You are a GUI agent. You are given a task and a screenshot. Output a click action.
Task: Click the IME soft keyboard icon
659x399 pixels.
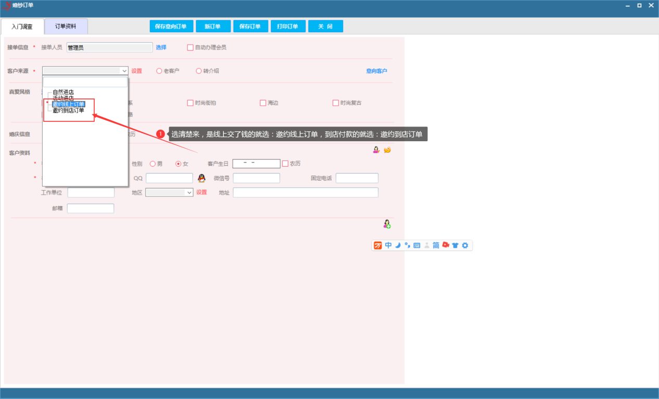[417, 245]
